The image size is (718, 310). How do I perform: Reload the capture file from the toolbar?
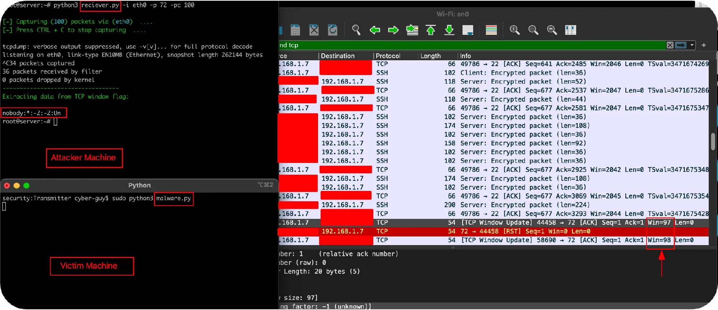(332, 30)
